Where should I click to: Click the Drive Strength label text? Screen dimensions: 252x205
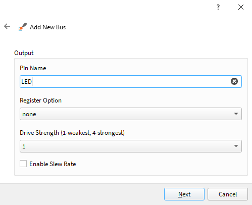(x=72, y=133)
